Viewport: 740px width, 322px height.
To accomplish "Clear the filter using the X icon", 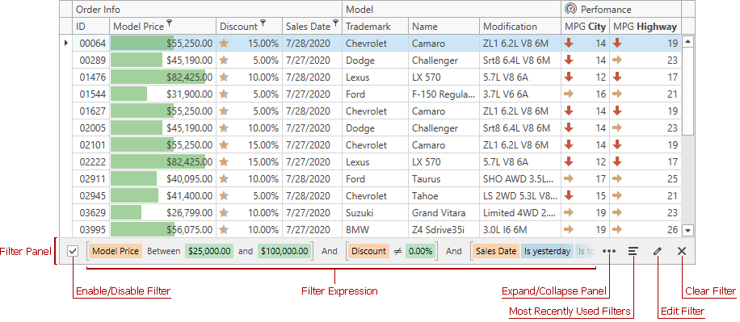I will click(x=682, y=251).
